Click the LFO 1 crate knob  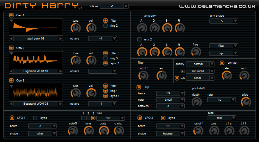click(104, 131)
